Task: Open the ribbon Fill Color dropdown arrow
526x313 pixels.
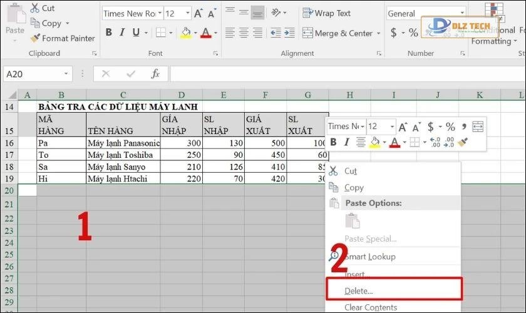Action: [195, 33]
